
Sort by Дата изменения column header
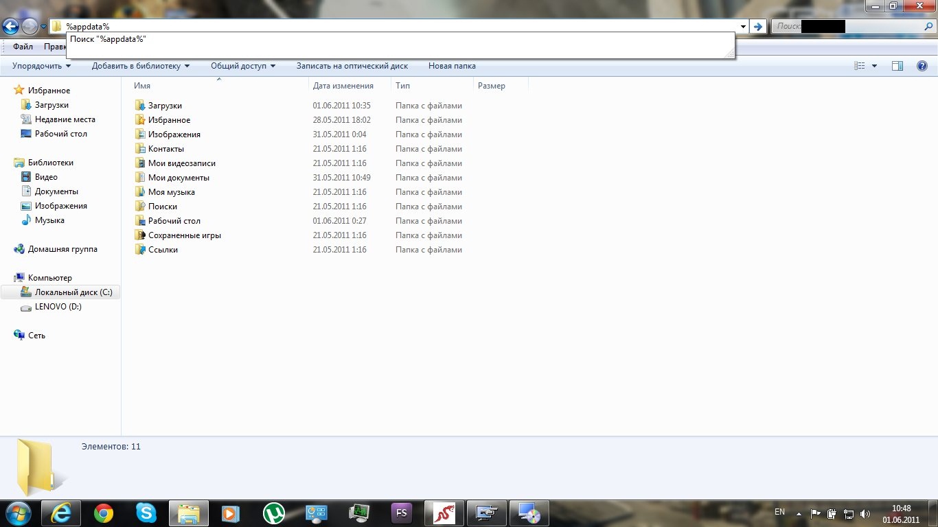click(x=343, y=86)
